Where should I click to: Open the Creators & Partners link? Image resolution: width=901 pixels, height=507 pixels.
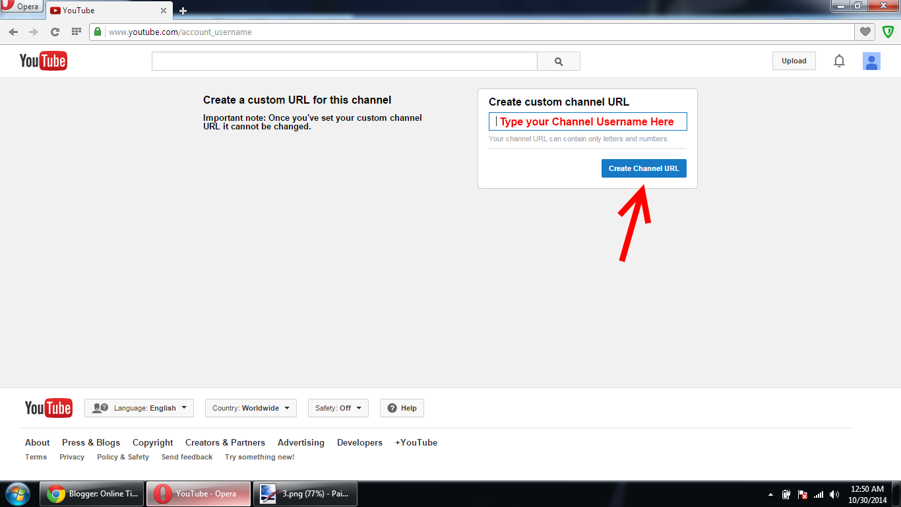pos(225,442)
